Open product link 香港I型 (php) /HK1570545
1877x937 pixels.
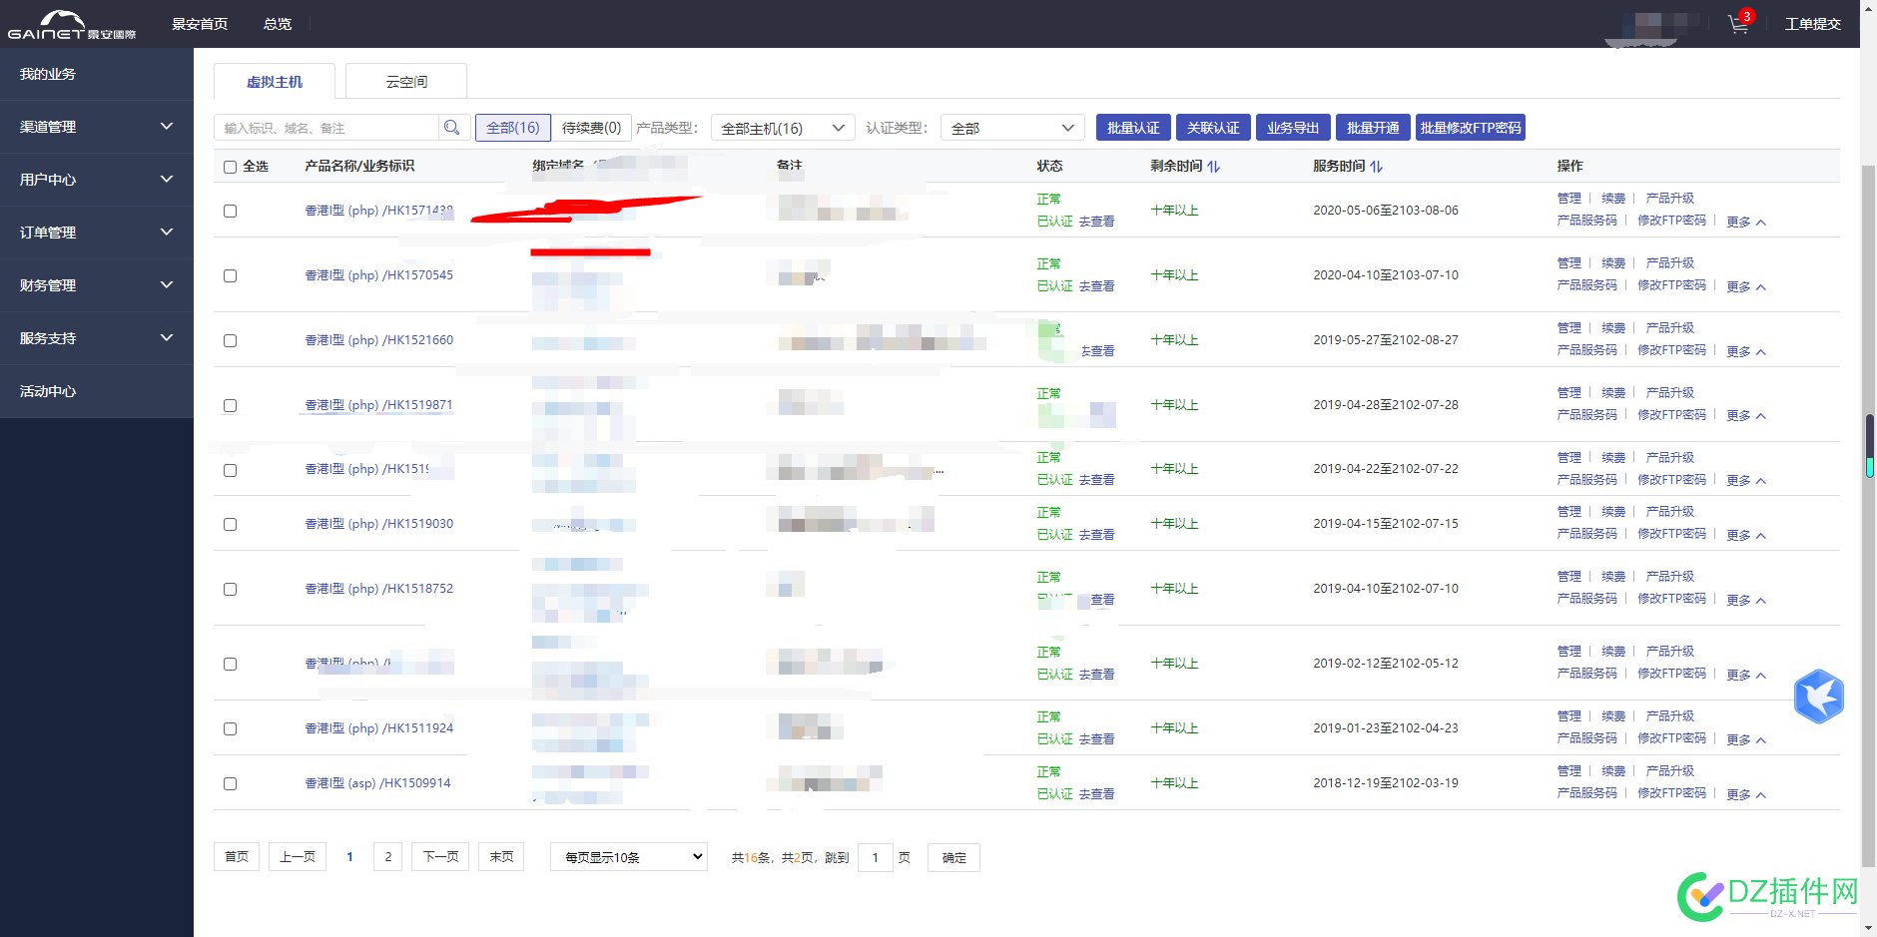[x=379, y=275]
